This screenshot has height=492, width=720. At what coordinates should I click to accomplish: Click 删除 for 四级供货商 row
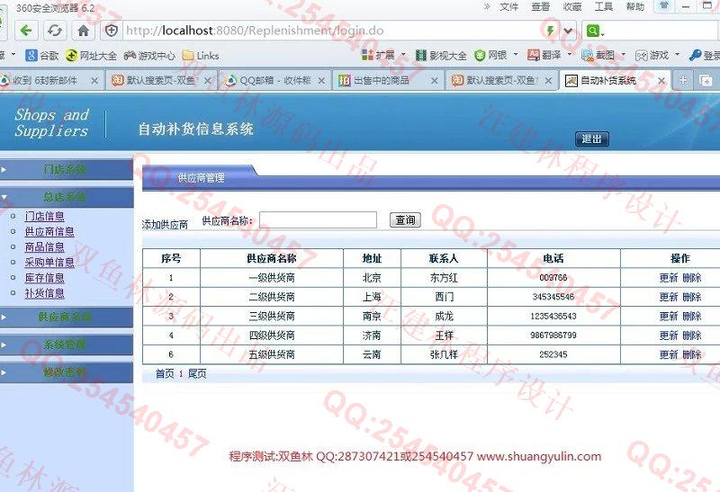tap(692, 335)
